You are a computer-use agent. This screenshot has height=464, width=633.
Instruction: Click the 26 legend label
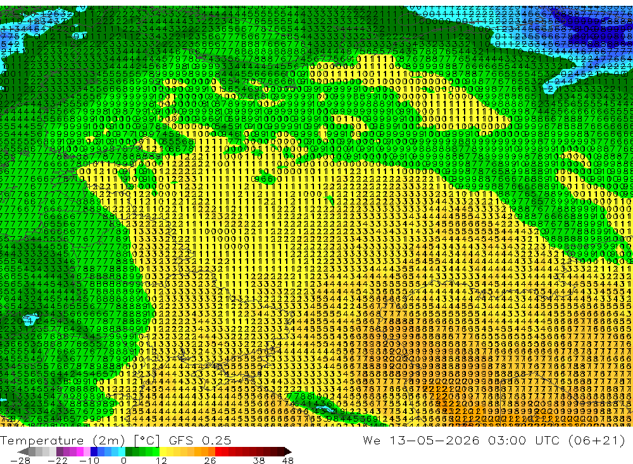(210, 460)
